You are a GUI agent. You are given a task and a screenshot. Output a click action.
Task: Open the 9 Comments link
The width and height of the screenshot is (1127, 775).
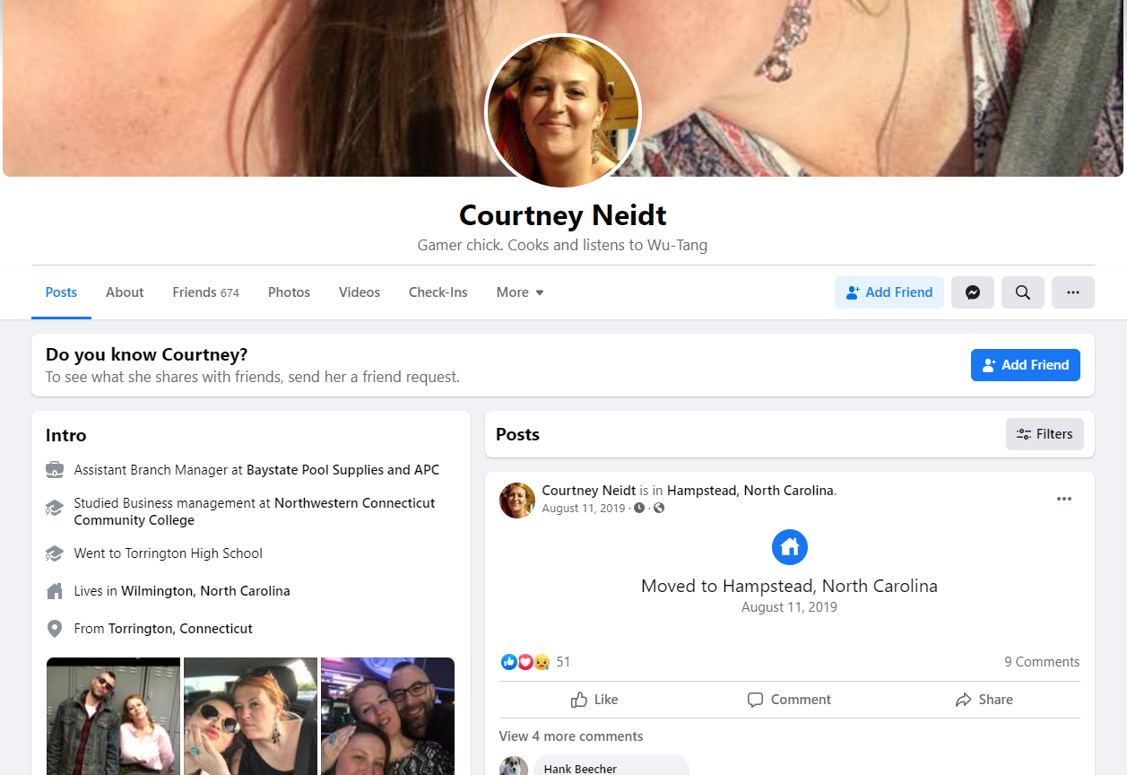1042,662
